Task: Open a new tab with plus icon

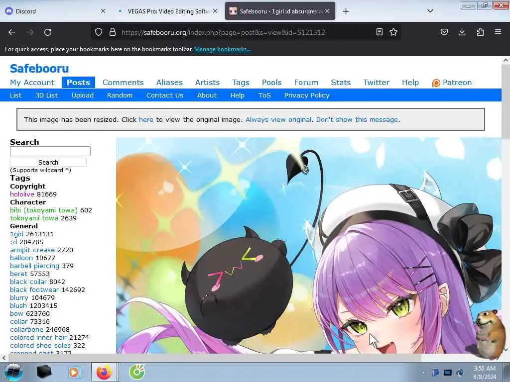Action: click(x=346, y=11)
